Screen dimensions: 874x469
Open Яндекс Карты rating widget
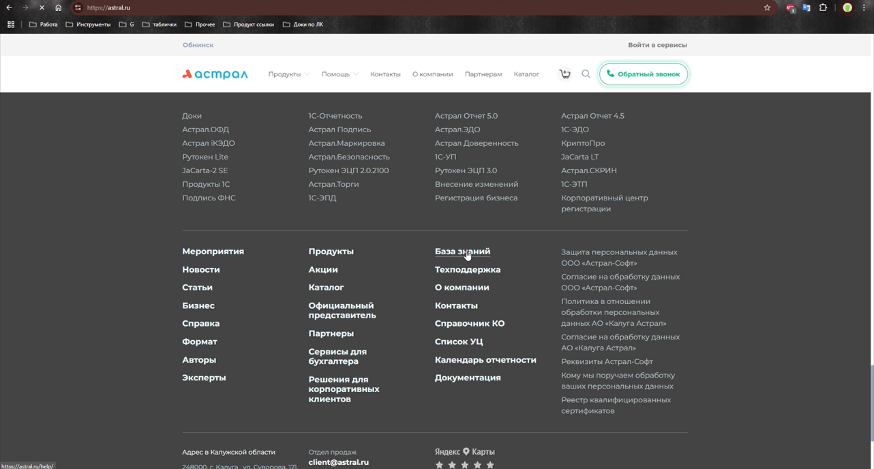[x=465, y=458]
